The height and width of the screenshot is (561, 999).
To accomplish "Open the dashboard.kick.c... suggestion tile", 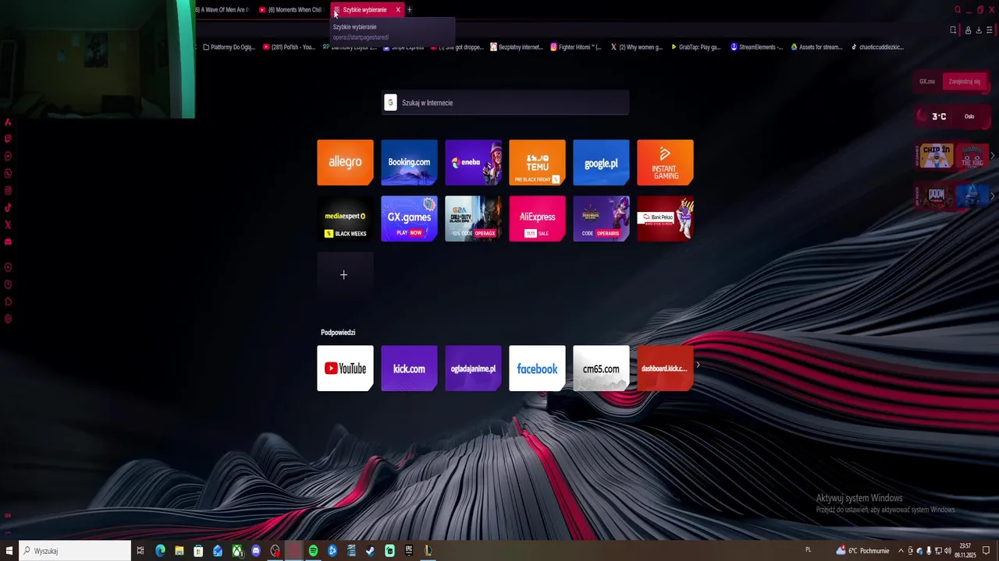I will [665, 368].
